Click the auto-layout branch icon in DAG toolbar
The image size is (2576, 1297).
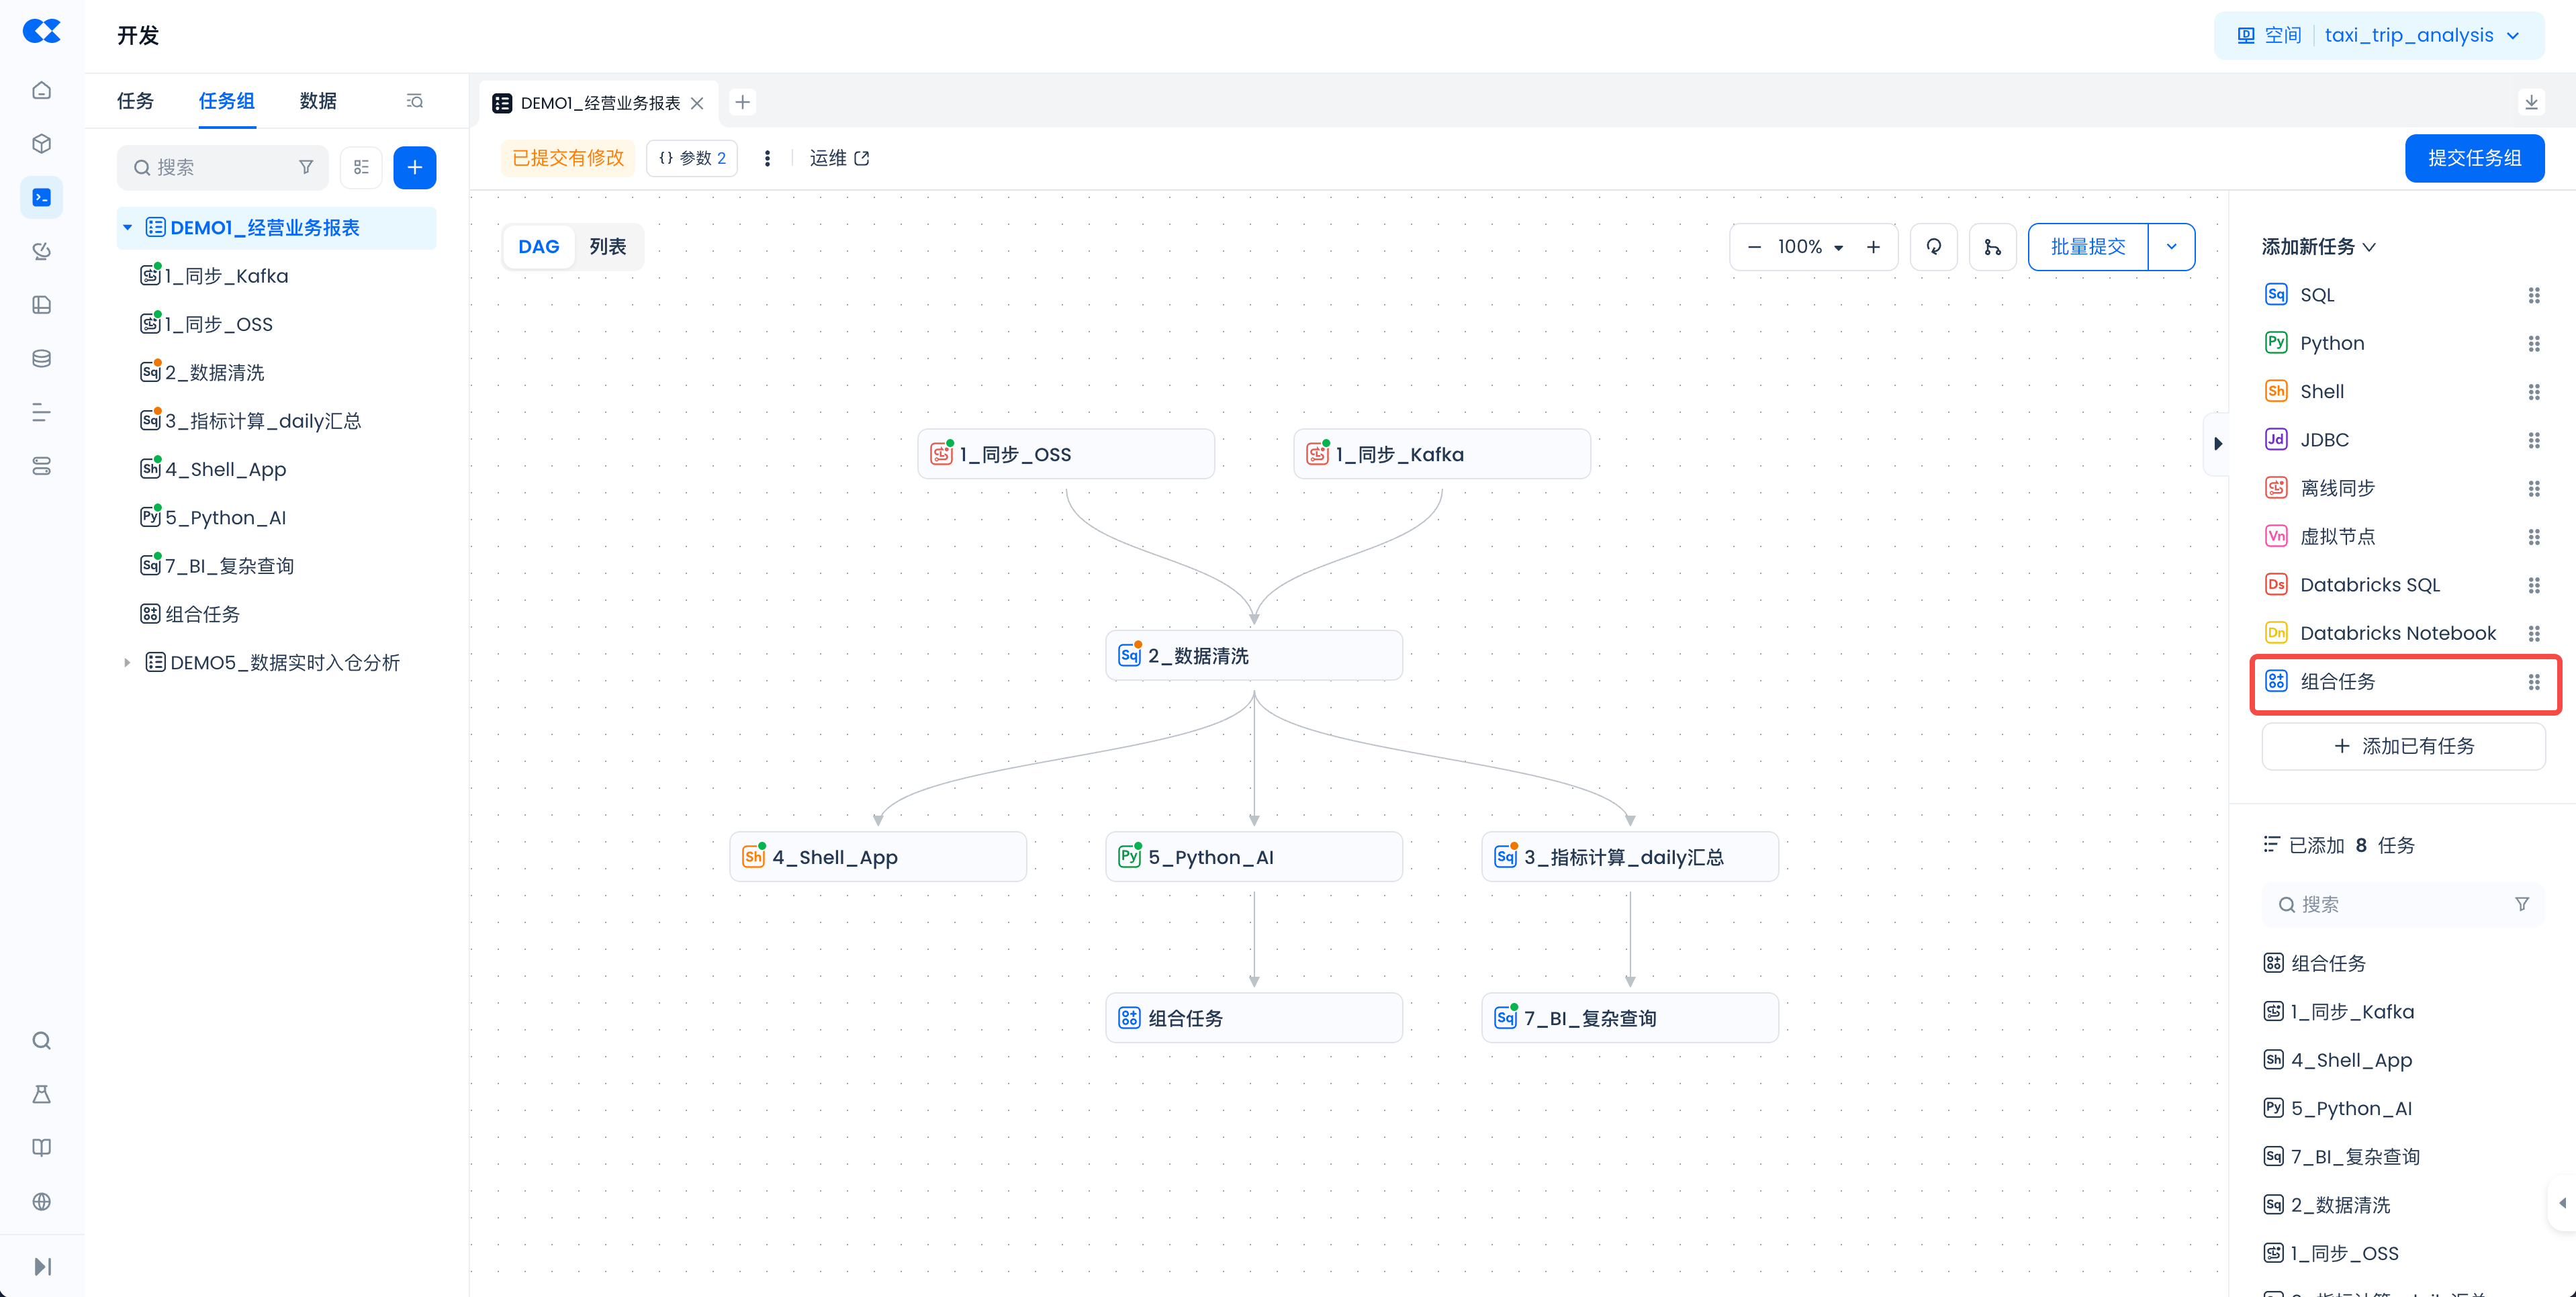pos(1992,247)
